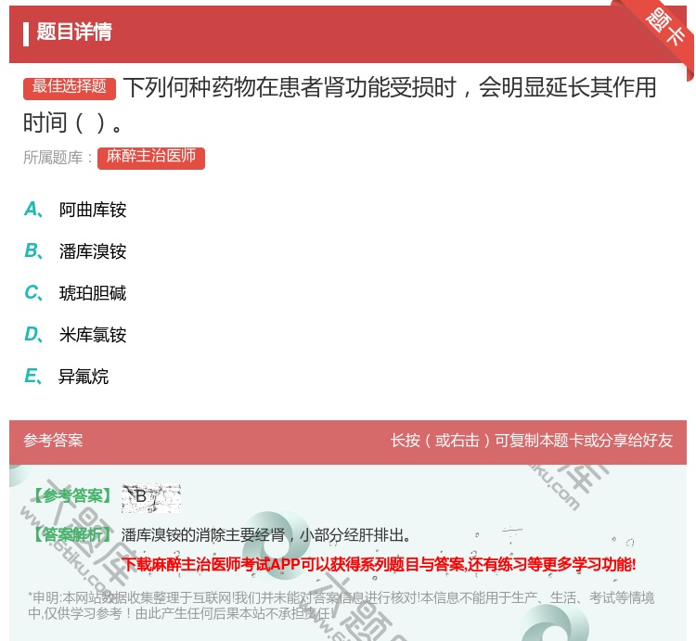This screenshot has height=641, width=696.
Task: Select option B 潘库溴铵
Action: coord(75,251)
